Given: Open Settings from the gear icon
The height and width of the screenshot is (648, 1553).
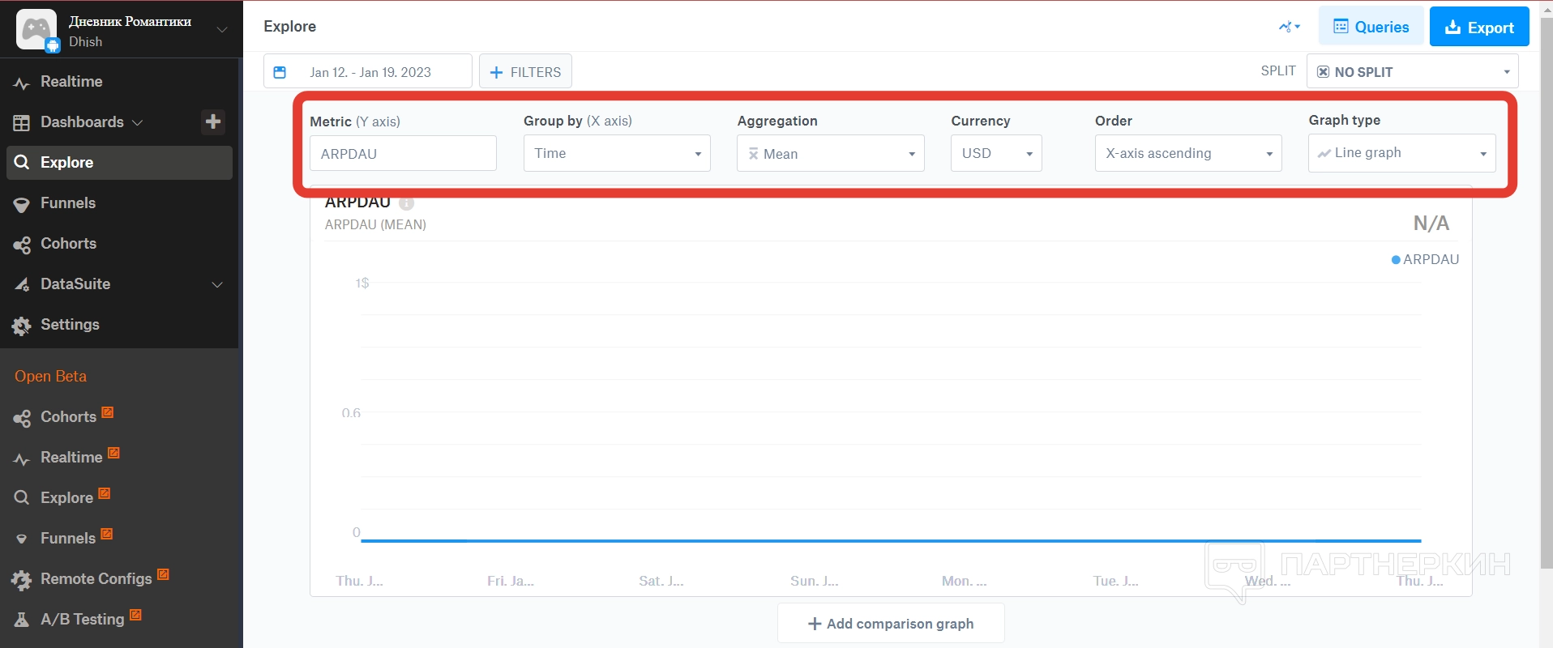Looking at the screenshot, I should pyautogui.click(x=22, y=326).
